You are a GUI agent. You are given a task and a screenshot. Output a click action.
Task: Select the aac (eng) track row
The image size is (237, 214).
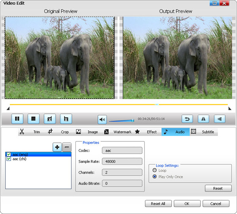pos(38,155)
